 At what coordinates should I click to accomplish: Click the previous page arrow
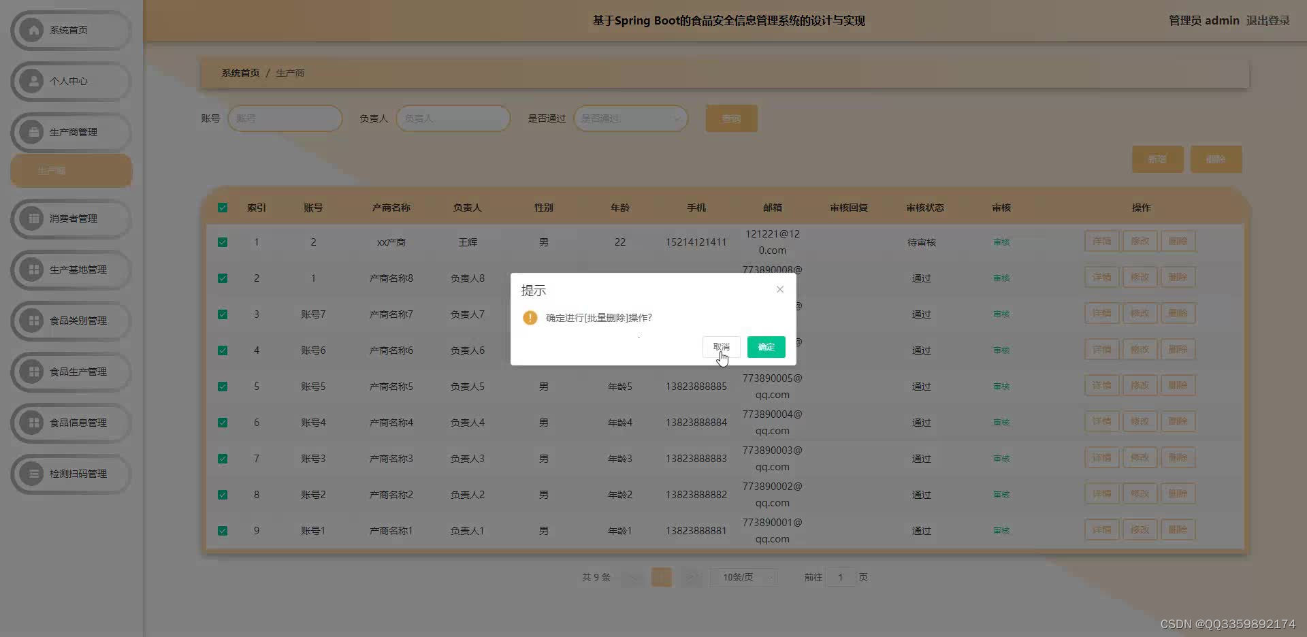point(634,577)
